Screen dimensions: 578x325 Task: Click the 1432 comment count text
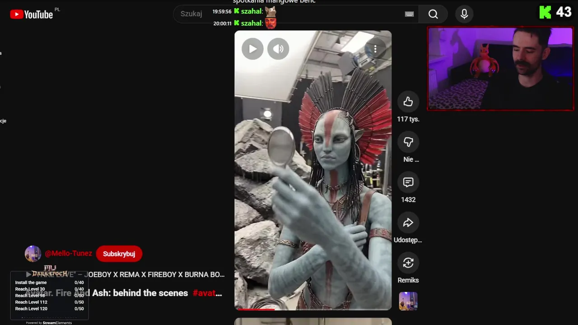(408, 200)
